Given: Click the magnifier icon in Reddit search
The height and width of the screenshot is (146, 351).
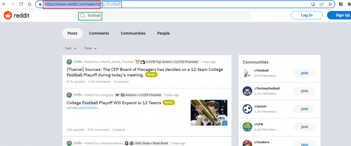Looking at the screenshot, I should tap(83, 16).
